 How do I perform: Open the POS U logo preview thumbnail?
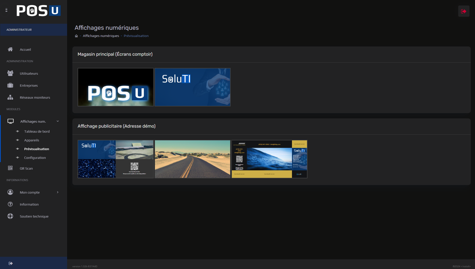point(116,87)
